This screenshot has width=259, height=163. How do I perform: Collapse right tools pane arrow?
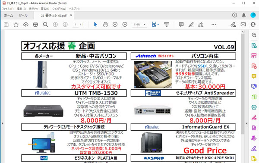247,123
